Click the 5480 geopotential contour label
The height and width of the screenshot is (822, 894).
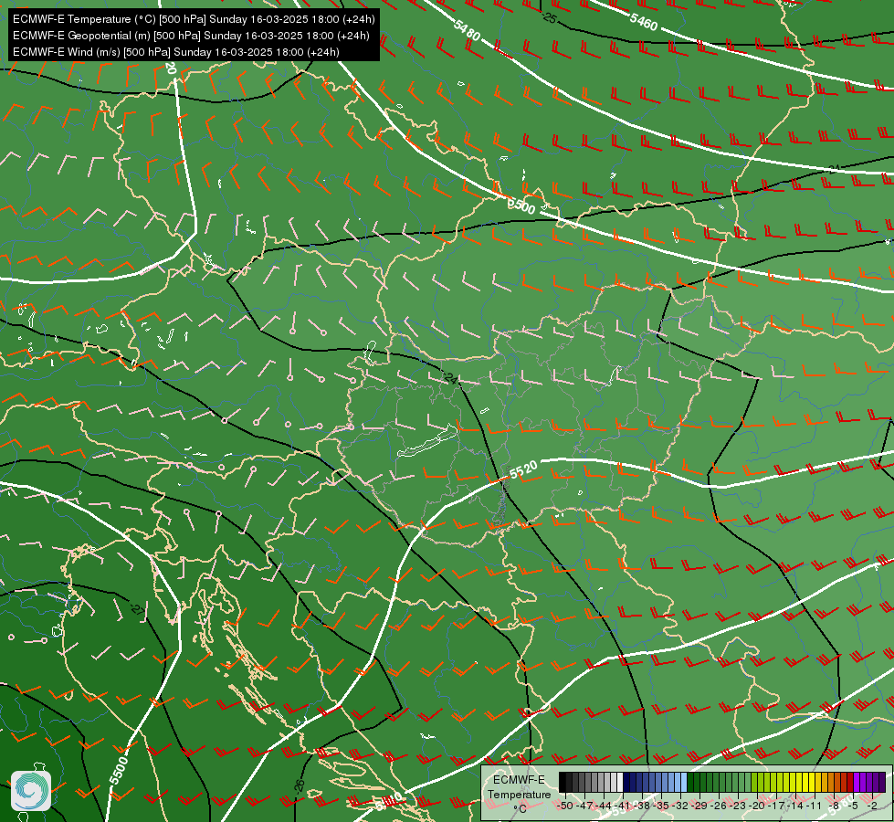click(x=468, y=30)
